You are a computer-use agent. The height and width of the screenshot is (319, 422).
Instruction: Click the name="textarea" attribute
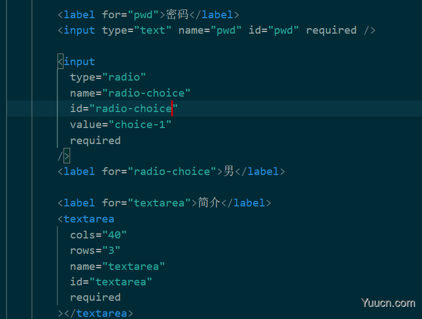pos(117,266)
